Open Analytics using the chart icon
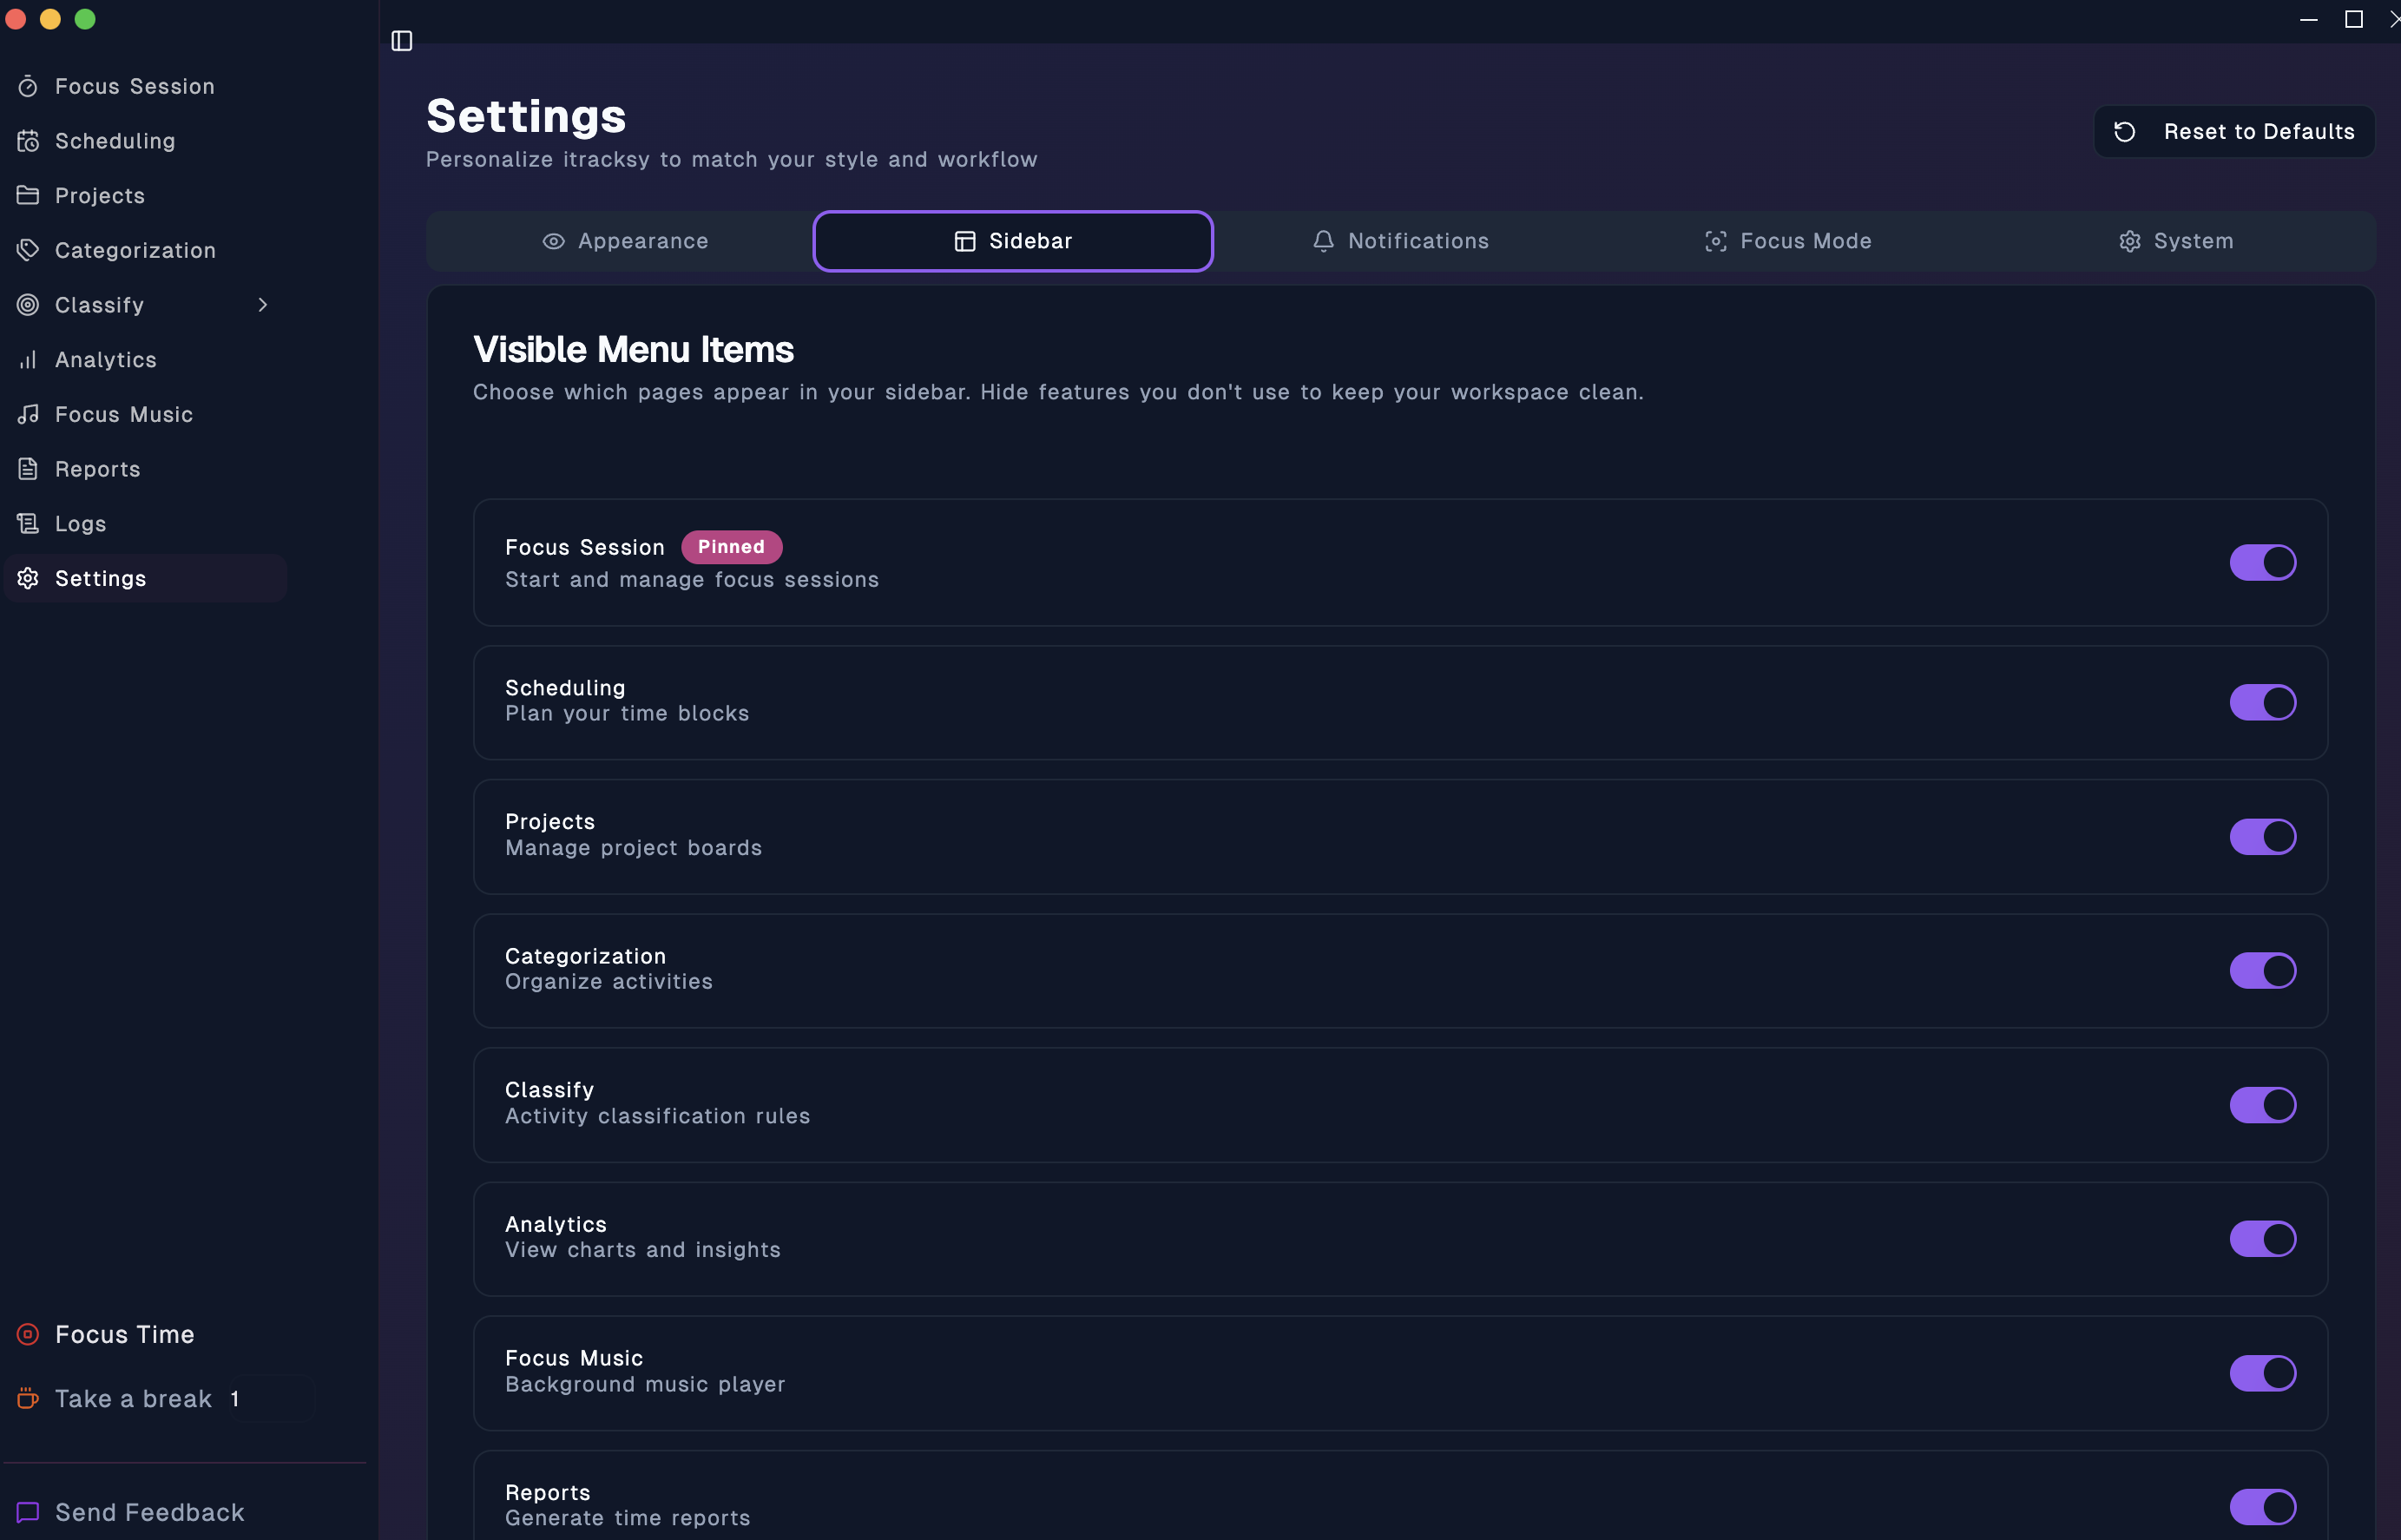Viewport: 2401px width, 1540px height. click(x=28, y=359)
